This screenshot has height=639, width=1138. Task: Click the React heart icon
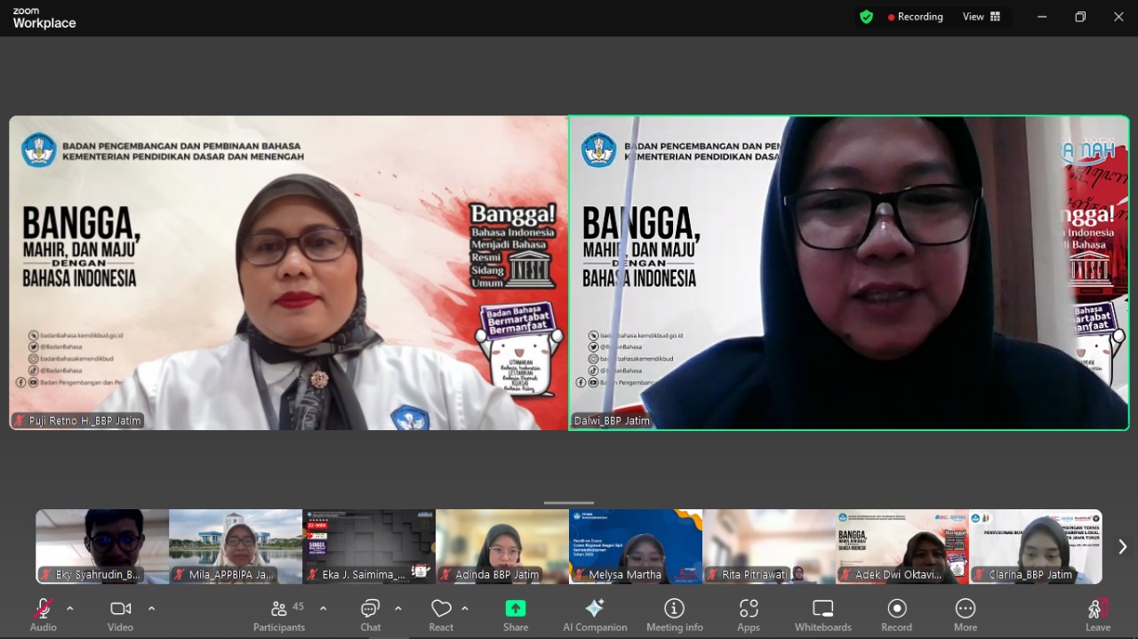point(441,614)
